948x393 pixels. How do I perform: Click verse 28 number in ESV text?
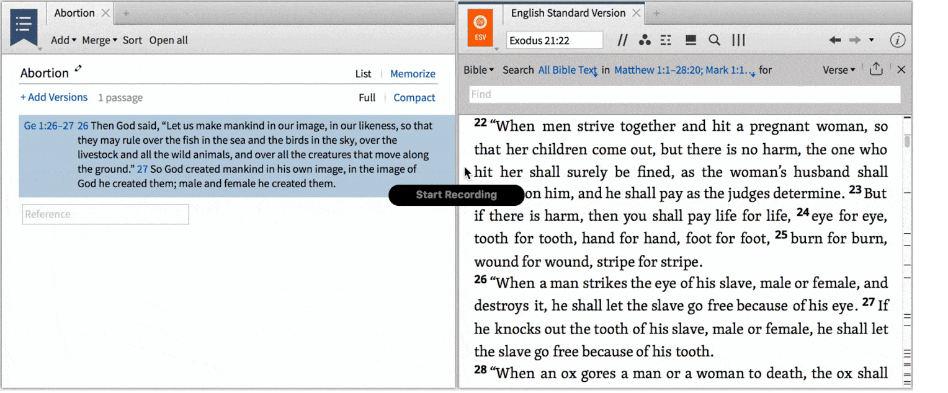(480, 369)
